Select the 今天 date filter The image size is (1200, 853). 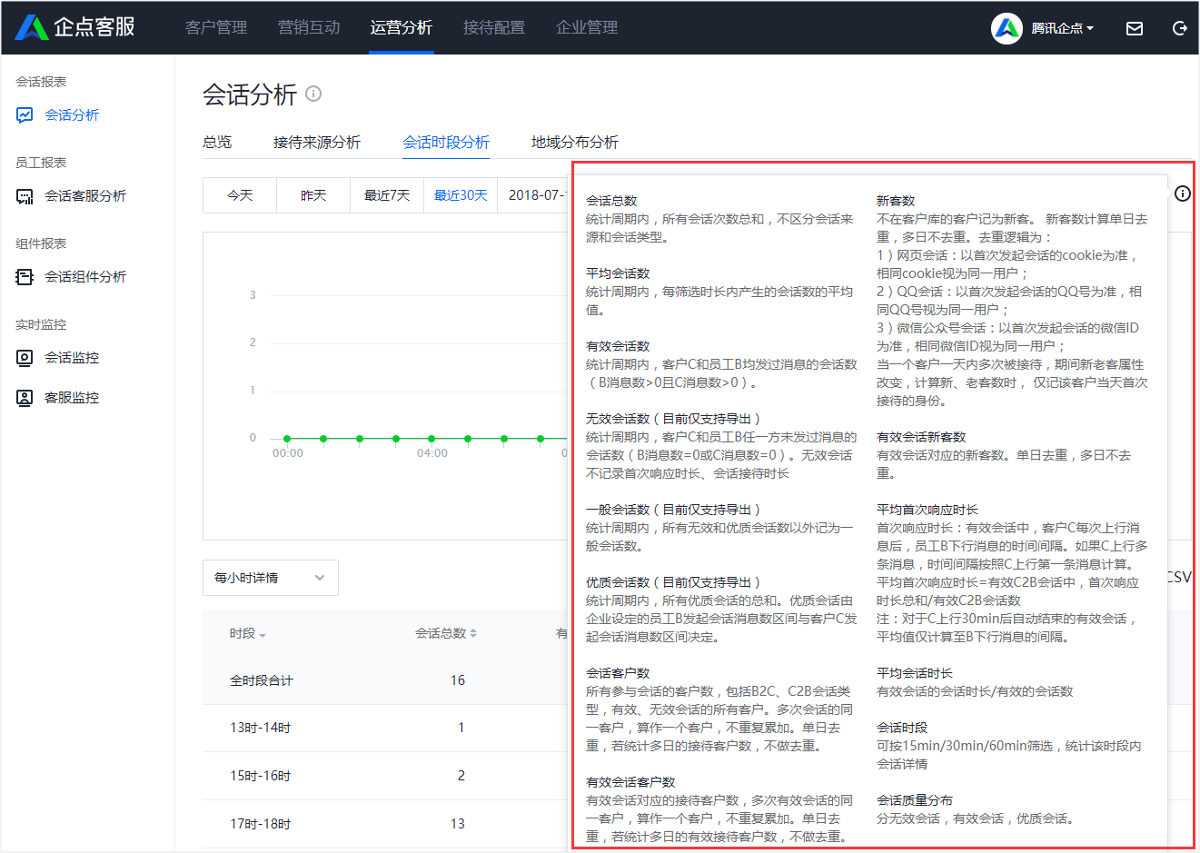coord(239,194)
